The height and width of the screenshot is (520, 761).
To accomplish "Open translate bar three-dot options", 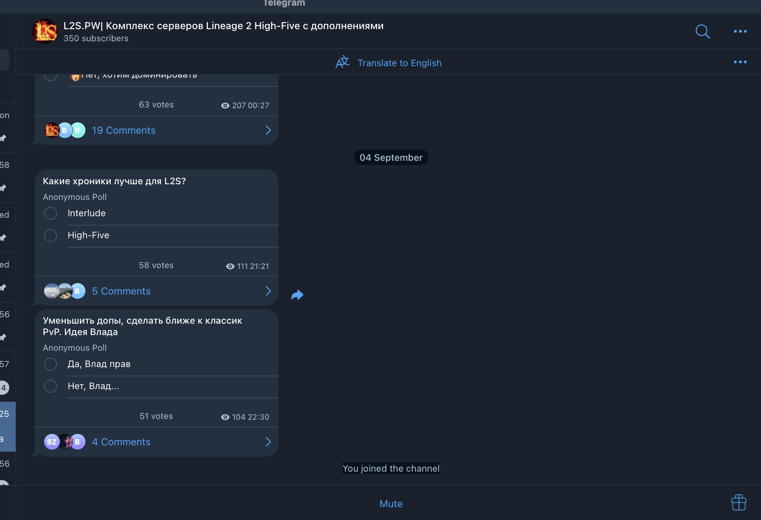I will tap(740, 62).
